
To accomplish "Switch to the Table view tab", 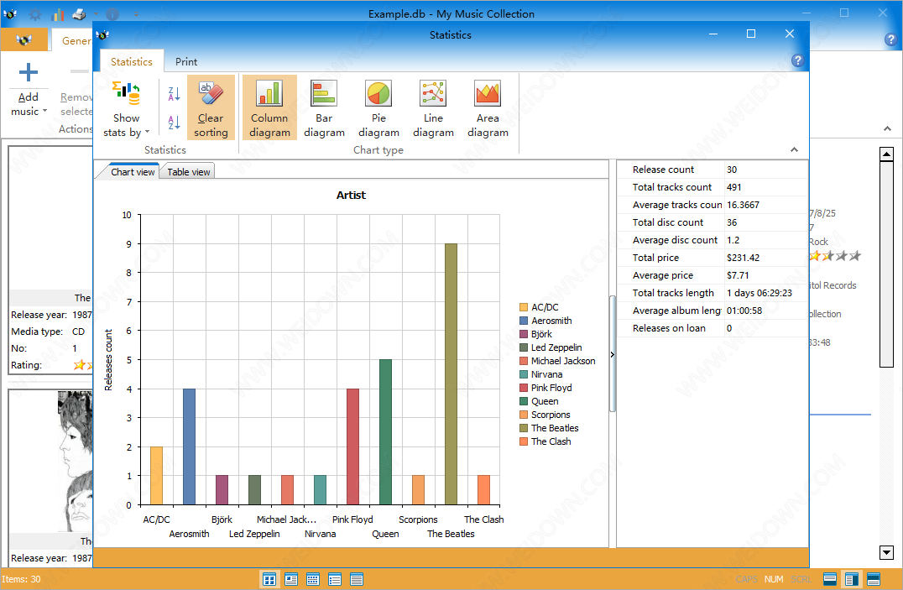I will click(x=188, y=172).
